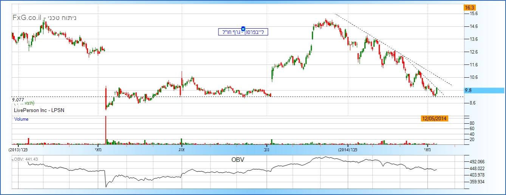Select the OBV indicator title

click(238, 160)
